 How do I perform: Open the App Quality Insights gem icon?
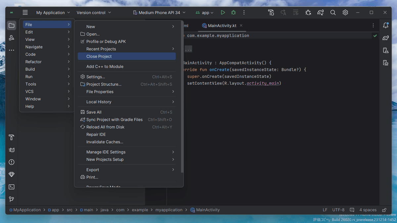coord(12,174)
